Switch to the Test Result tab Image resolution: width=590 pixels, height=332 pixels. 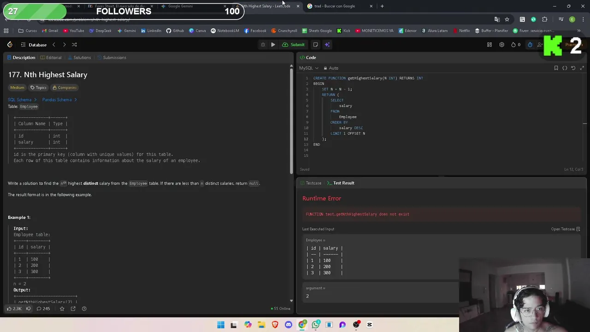341,183
